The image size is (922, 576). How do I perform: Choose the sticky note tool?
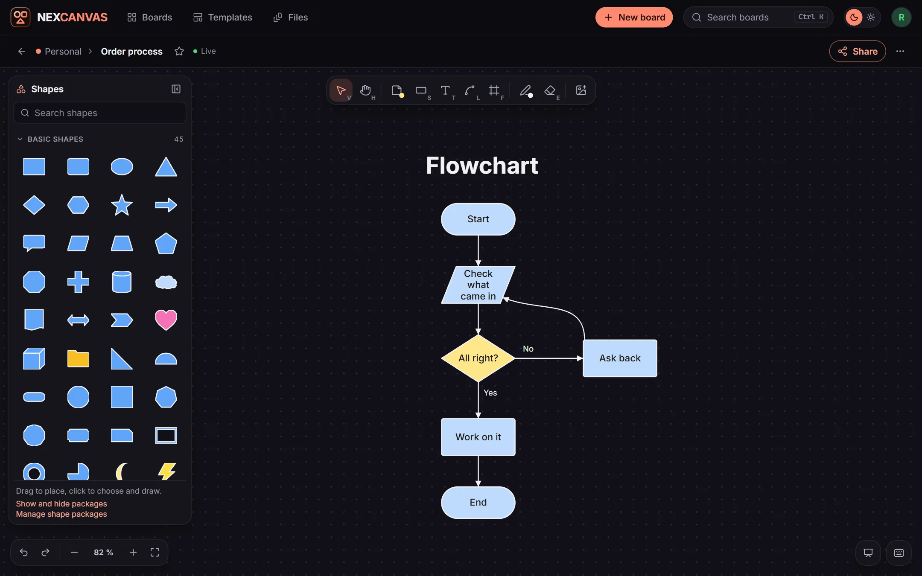pos(397,90)
